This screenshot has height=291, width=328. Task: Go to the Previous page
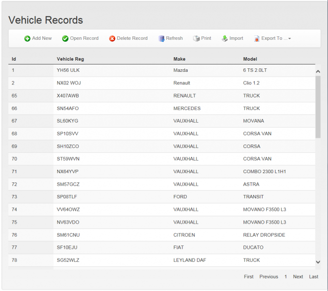(269, 276)
